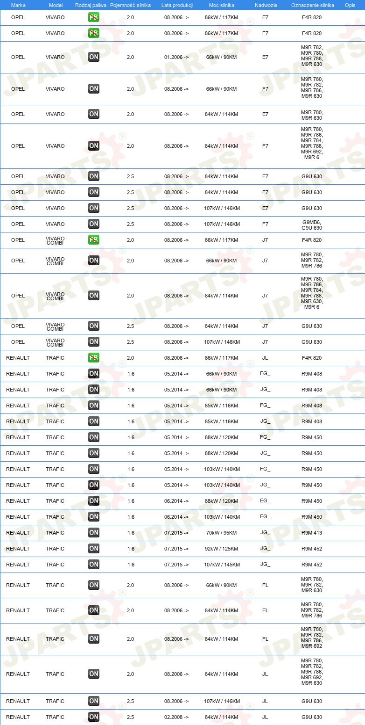The height and width of the screenshot is (725, 365).
Task: Click the Oznaczenie silnika column header
Action: click(x=312, y=5)
